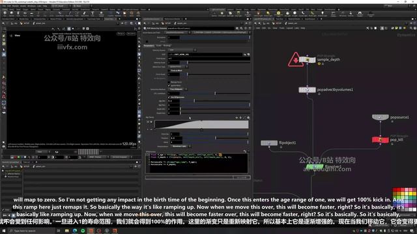
Task: Click splash_sim in the viewport path bar
Action: click(x=40, y=23)
